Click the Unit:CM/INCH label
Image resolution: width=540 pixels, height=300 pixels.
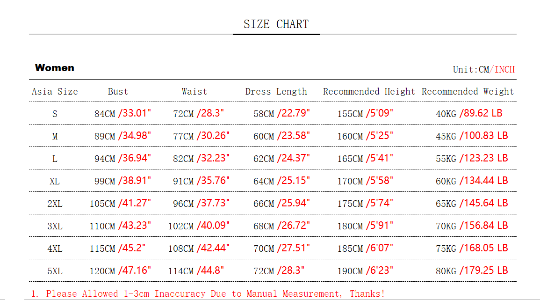(483, 70)
